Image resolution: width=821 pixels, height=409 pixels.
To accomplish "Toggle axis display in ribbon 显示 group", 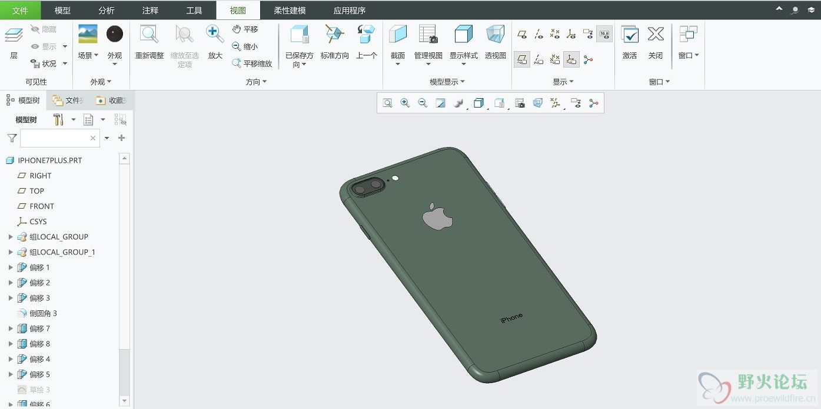I will pos(539,35).
